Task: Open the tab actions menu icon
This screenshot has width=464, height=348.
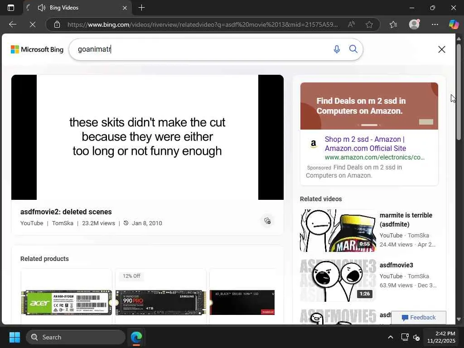Action: coord(11,8)
